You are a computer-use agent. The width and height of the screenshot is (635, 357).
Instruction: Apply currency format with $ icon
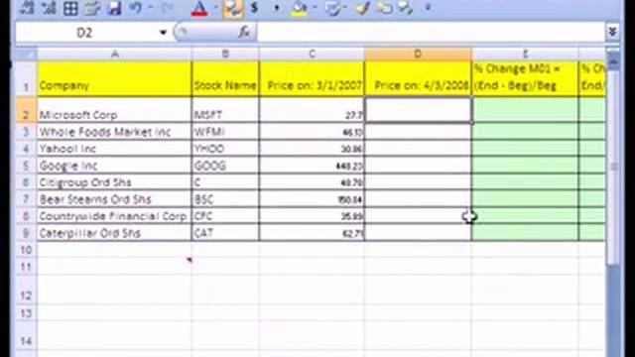click(254, 8)
